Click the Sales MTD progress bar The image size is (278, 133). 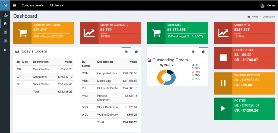pos(187,33)
